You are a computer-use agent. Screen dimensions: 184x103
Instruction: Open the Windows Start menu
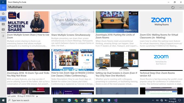click(x=3, y=100)
